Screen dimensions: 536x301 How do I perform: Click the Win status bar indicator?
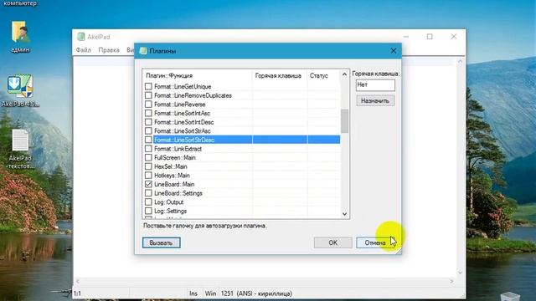coord(210,293)
